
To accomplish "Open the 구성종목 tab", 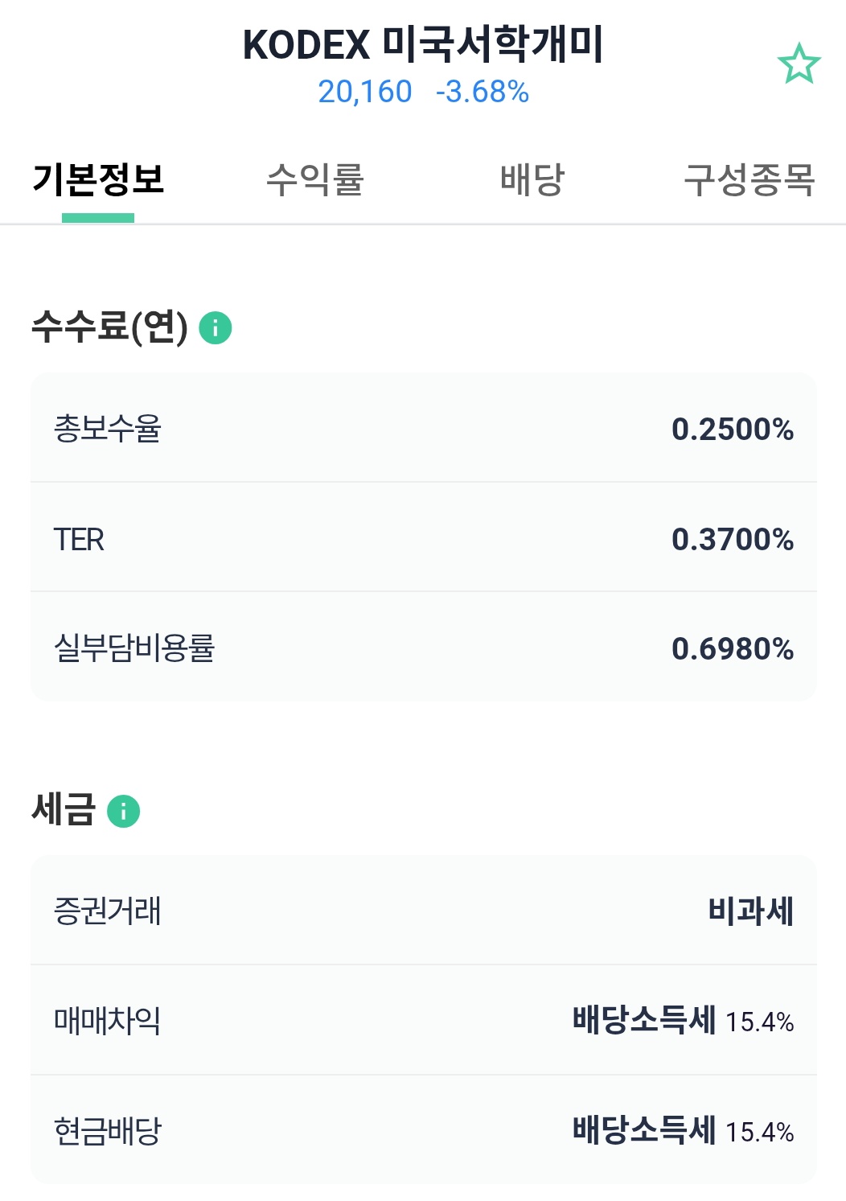I will 749,179.
